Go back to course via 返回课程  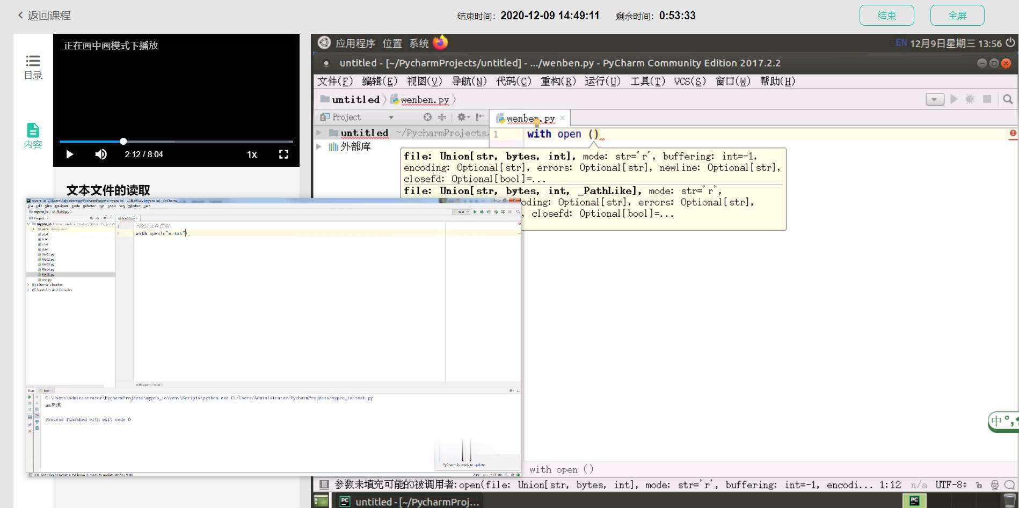pyautogui.click(x=44, y=16)
